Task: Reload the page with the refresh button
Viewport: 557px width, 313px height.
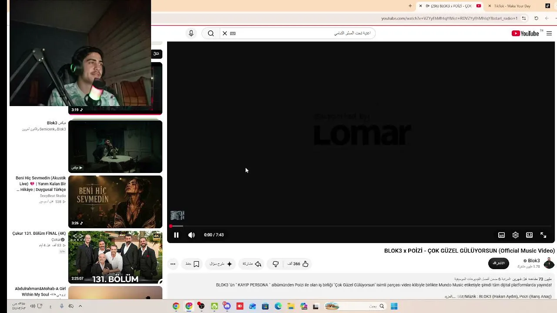Action: tap(536, 18)
